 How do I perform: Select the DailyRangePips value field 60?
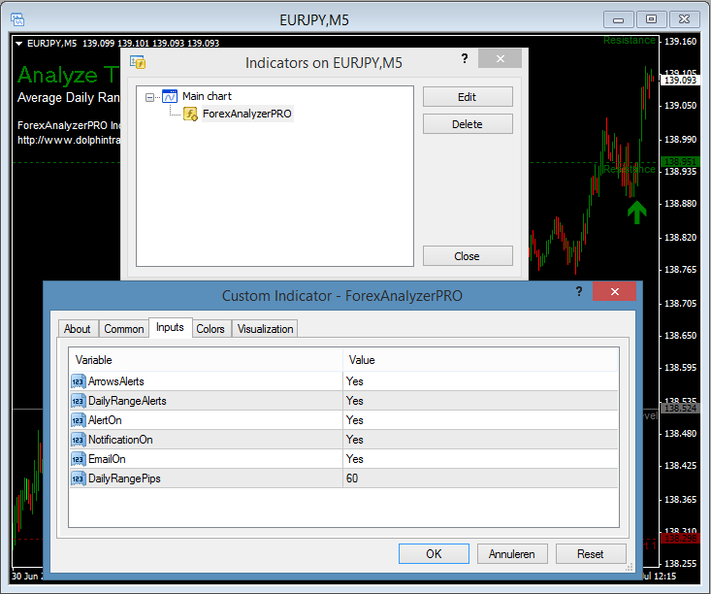coord(480,478)
